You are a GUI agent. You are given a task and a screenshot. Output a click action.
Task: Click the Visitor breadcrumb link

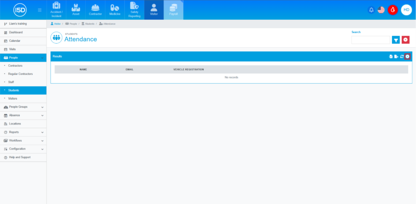(56, 23)
